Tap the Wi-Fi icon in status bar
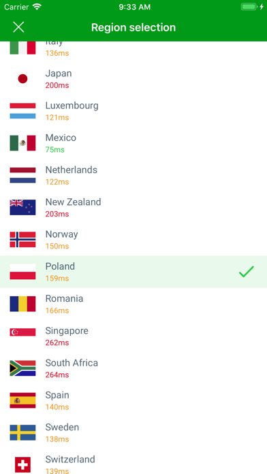This screenshot has height=474, width=267. point(37,7)
